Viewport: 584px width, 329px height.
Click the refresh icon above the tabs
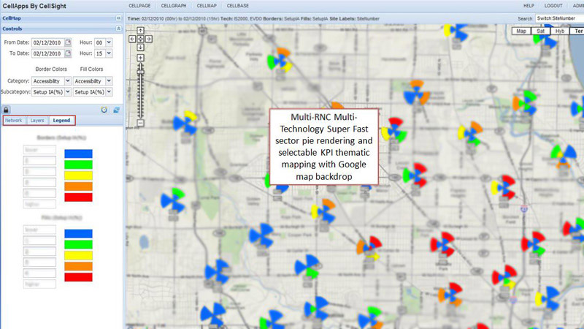pos(115,109)
